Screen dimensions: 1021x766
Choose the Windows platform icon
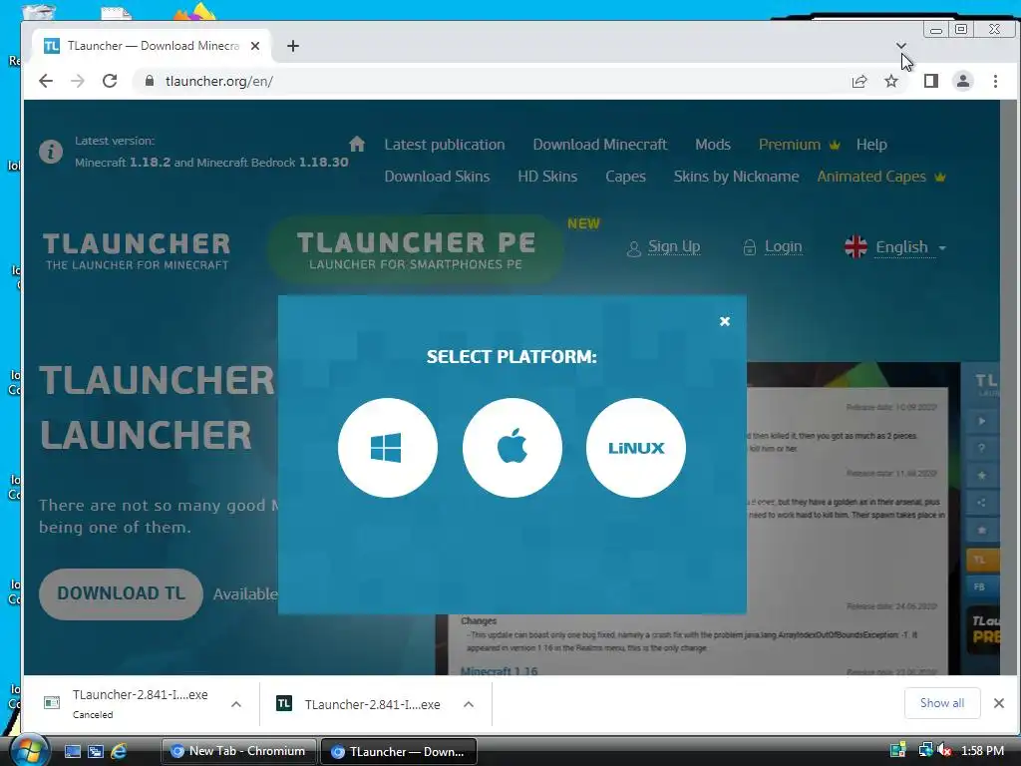[388, 448]
